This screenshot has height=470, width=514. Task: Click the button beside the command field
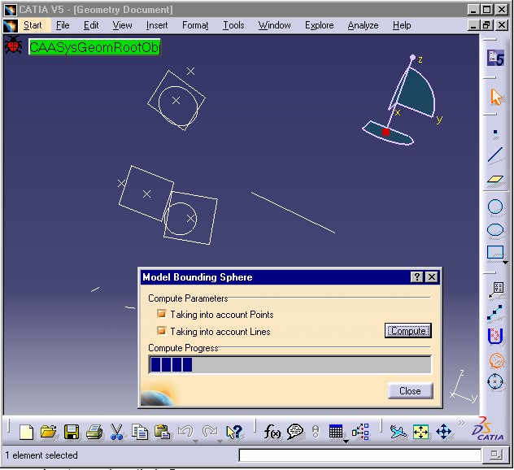click(495, 455)
